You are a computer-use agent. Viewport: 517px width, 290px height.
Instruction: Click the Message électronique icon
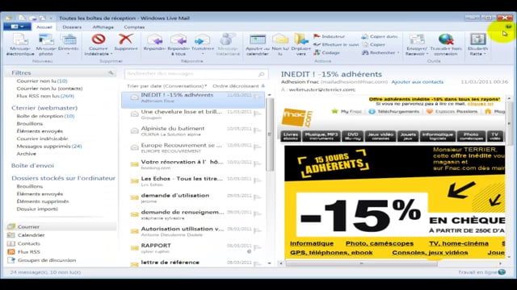20,40
